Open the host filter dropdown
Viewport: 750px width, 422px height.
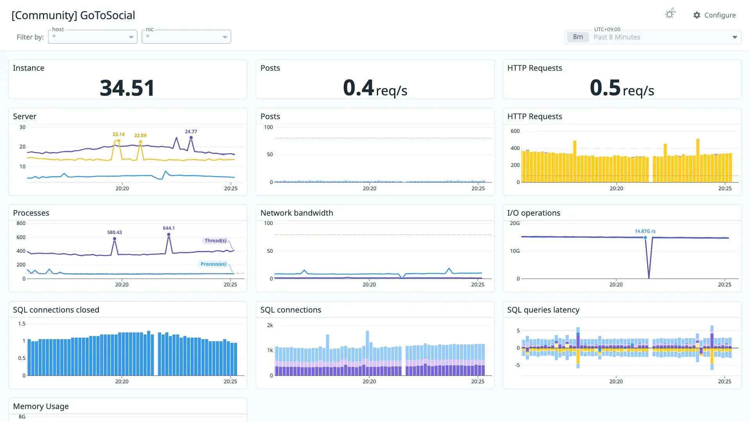coord(93,37)
